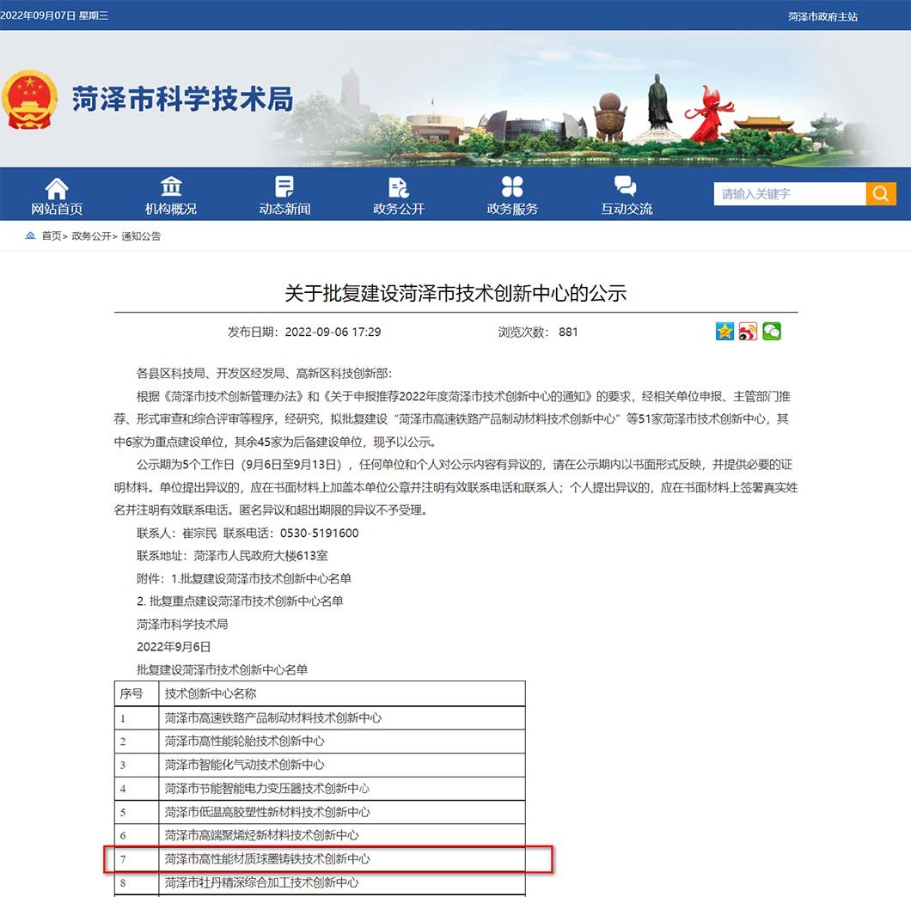Image resolution: width=911 pixels, height=897 pixels.
Task: Open the 机构概况 menu item
Action: click(x=171, y=209)
